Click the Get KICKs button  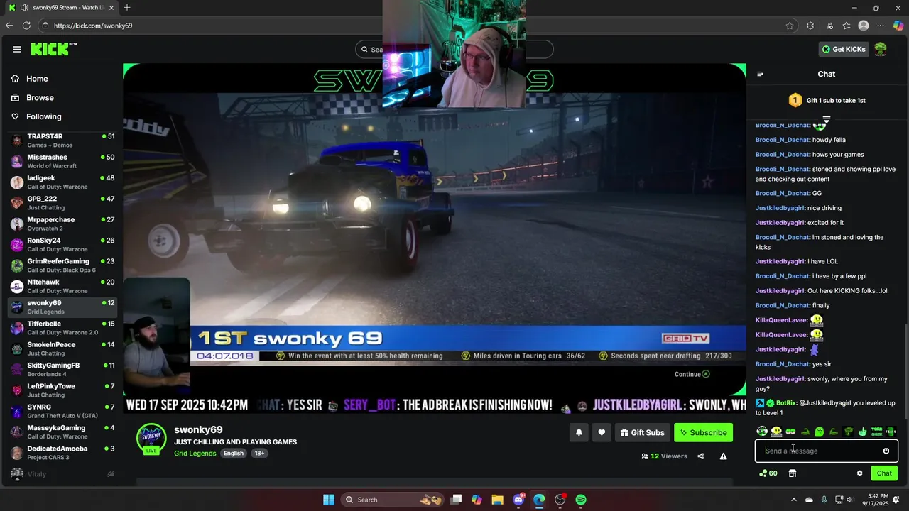coord(844,49)
